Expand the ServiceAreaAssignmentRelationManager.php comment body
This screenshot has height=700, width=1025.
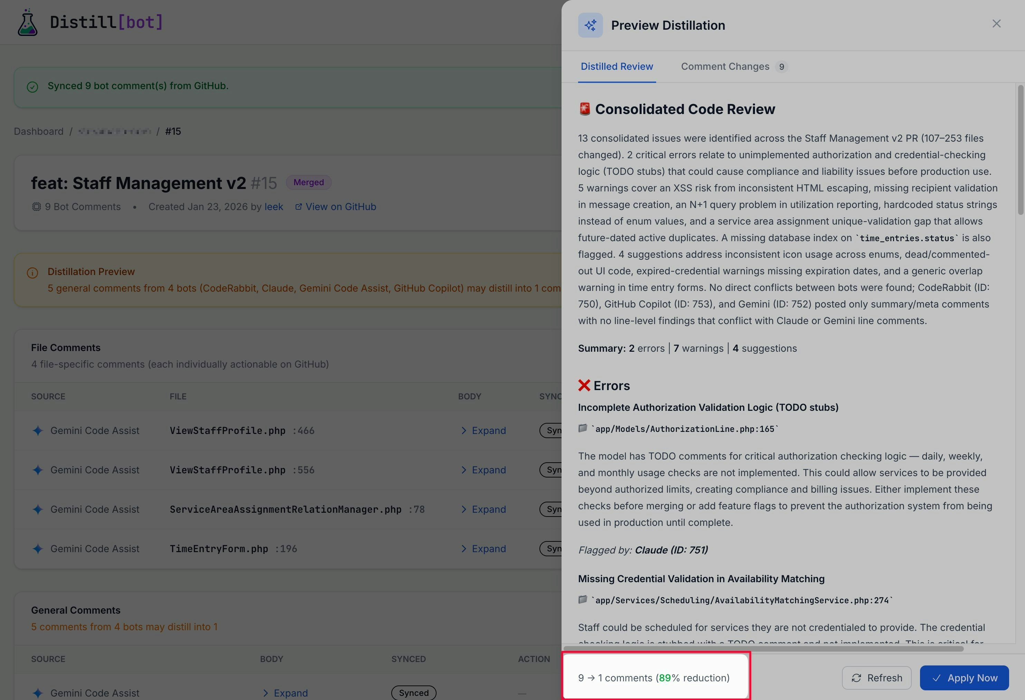(483, 509)
